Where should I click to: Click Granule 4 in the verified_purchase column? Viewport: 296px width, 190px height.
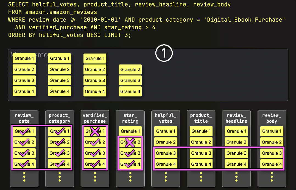coord(95,164)
